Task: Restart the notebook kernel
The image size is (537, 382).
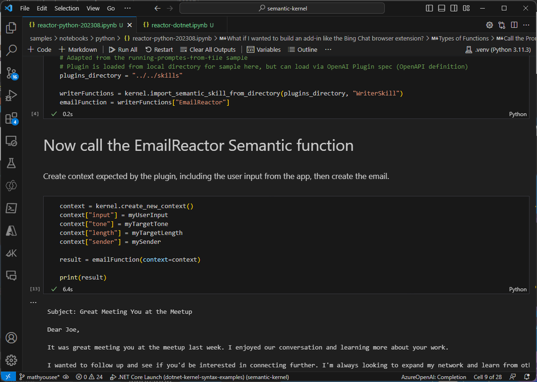Action: pyautogui.click(x=159, y=49)
